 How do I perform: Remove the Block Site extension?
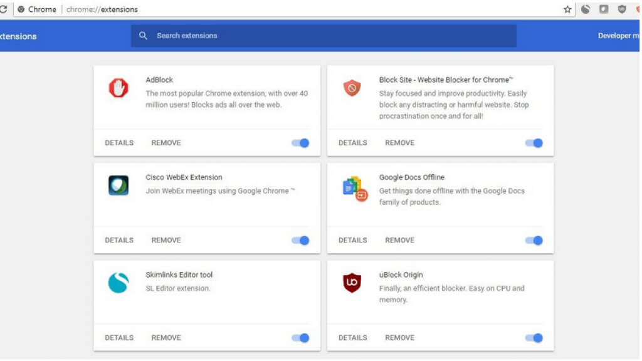coord(399,143)
